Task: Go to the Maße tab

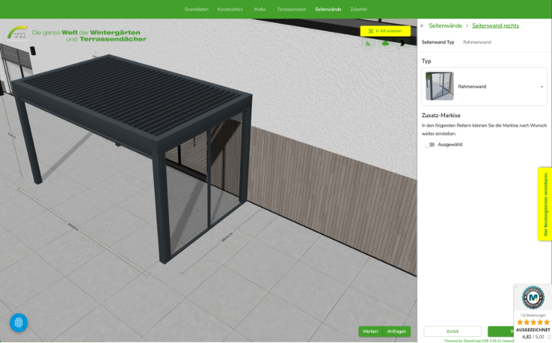Action: 260,10
